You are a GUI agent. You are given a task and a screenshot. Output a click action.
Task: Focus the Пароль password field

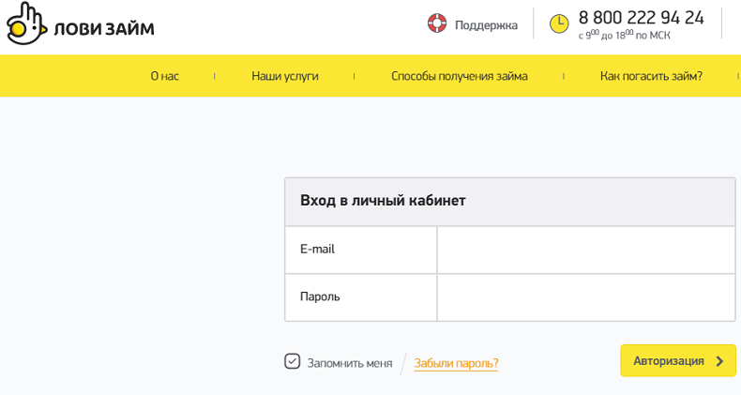coord(585,296)
